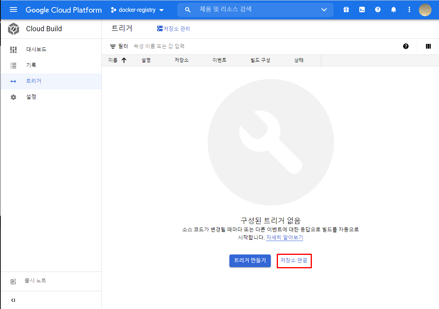Click the 트리거 page heading

coord(122,28)
